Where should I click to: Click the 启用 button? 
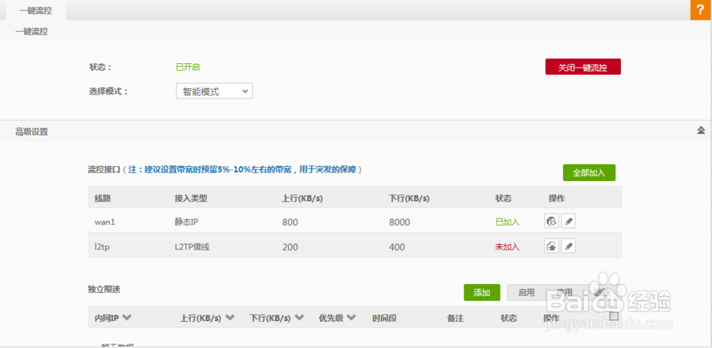[x=526, y=293]
